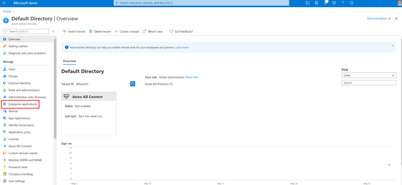Click the copy Tenant ID icon
The width and height of the screenshot is (402, 185).
(133, 84)
